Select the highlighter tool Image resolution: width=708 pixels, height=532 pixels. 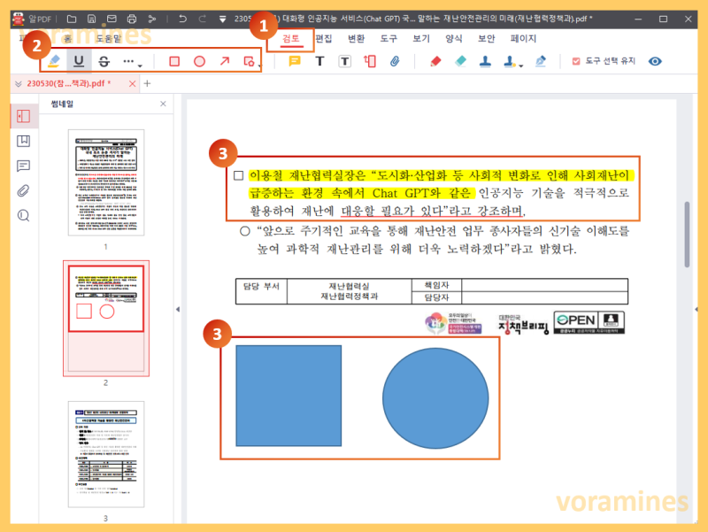click(54, 61)
